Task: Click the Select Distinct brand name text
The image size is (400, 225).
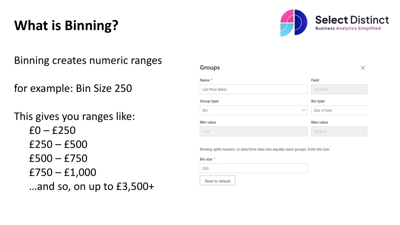Action: (352, 20)
